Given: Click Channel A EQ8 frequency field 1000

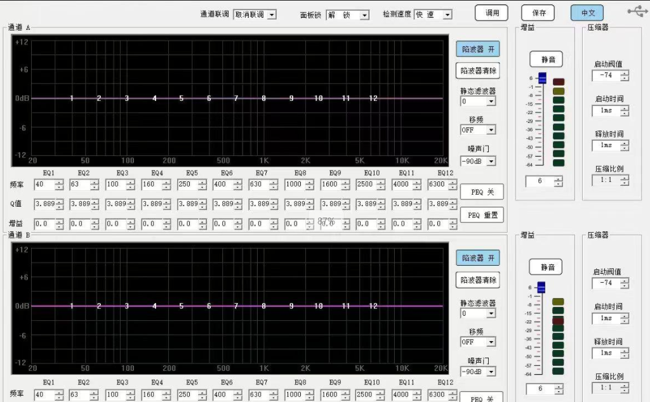Looking at the screenshot, I should [295, 185].
